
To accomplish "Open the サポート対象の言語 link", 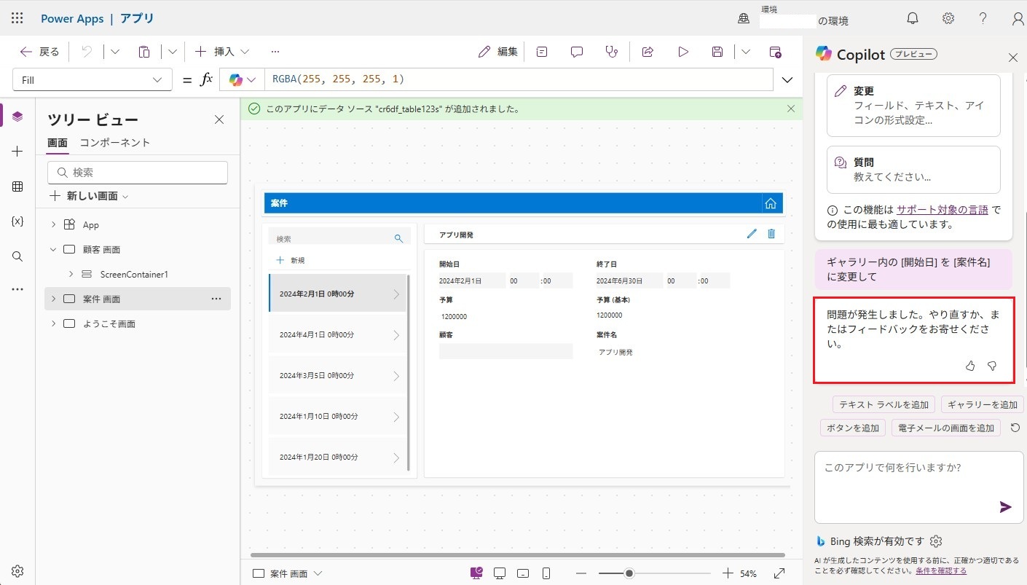I will (x=942, y=210).
